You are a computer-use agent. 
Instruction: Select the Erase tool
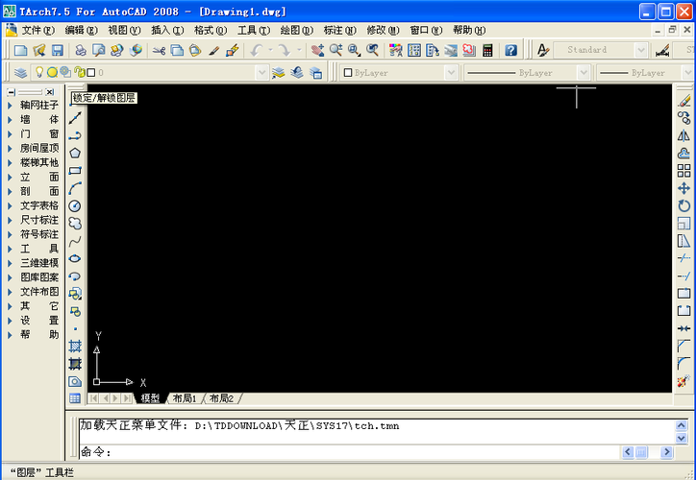coord(684,101)
